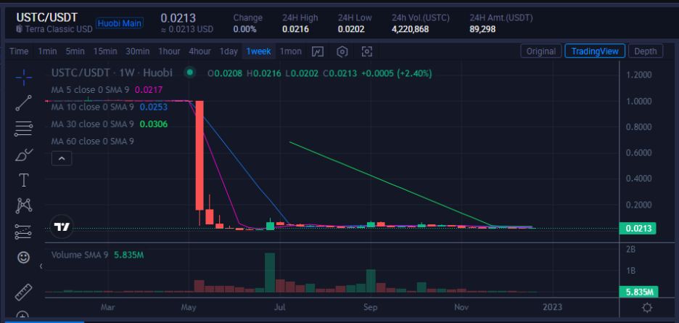Select the brush drawing tool
This screenshot has height=323, width=679.
[23, 155]
